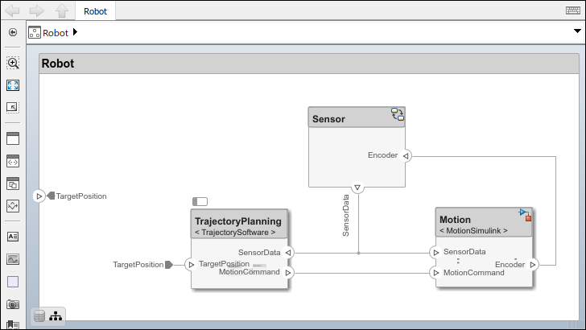Viewport: 586px width, 330px height.
Task: Select the Robot breadcrumb path item
Action: 56,33
